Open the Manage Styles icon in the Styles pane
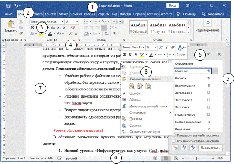The height and width of the screenshot is (164, 234). 193,148
